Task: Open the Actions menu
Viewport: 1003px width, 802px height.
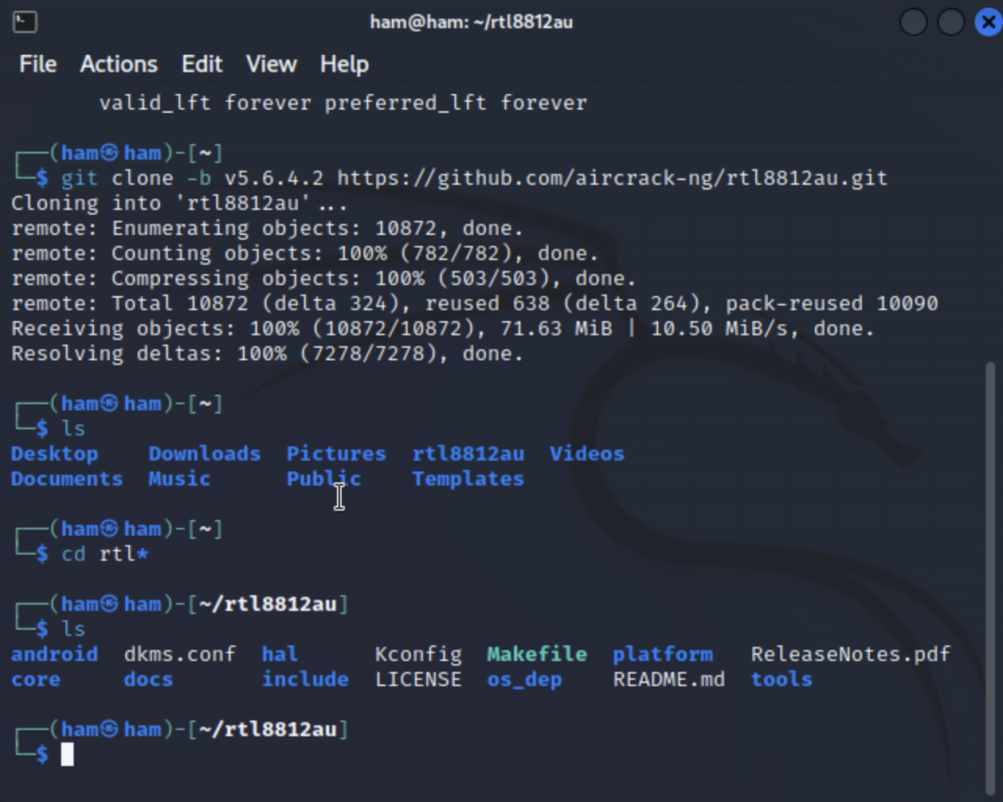Action: coord(119,64)
